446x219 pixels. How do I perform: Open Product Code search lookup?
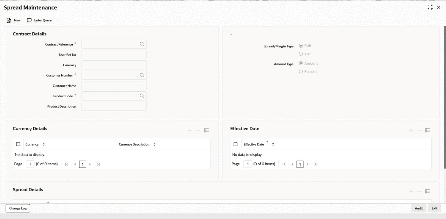pyautogui.click(x=142, y=96)
